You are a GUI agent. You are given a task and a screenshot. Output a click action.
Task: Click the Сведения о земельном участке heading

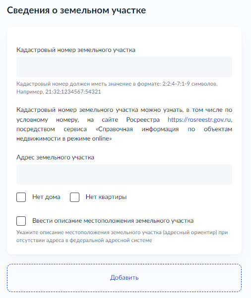coord(76,10)
